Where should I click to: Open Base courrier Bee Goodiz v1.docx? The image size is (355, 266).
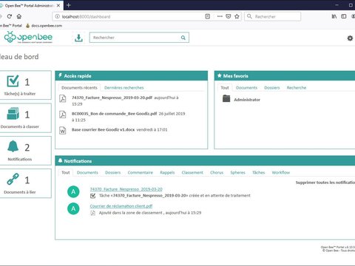pos(103,129)
